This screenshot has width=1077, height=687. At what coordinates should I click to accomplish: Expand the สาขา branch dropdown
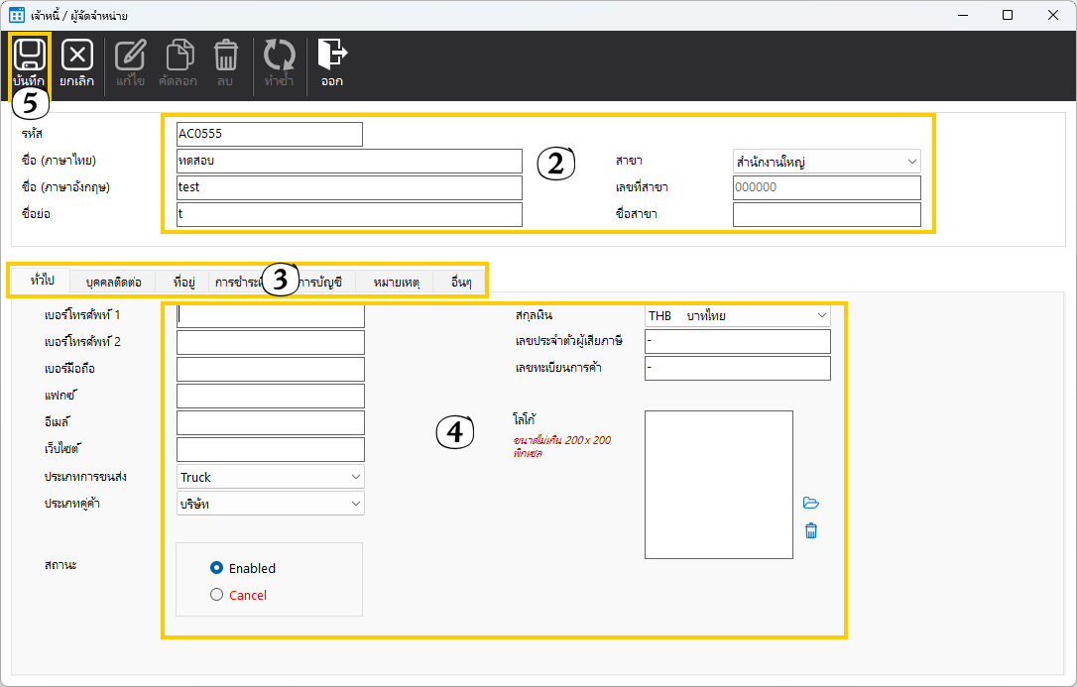pos(826,161)
